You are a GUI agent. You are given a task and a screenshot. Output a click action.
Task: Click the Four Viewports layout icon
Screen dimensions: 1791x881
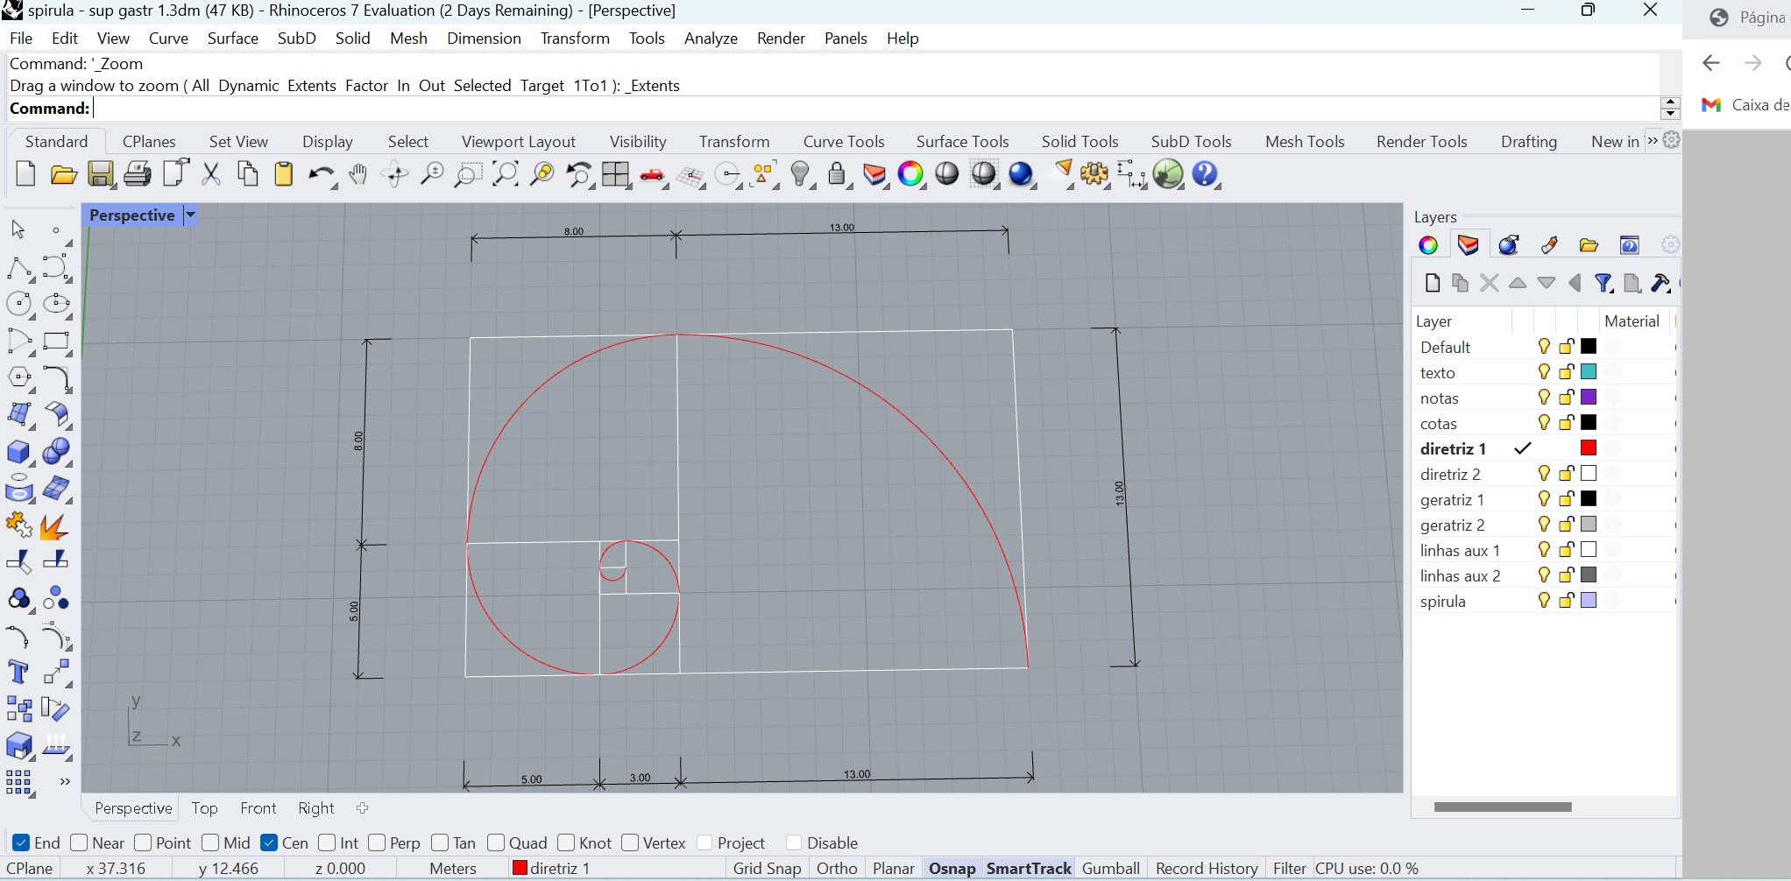[x=615, y=174]
